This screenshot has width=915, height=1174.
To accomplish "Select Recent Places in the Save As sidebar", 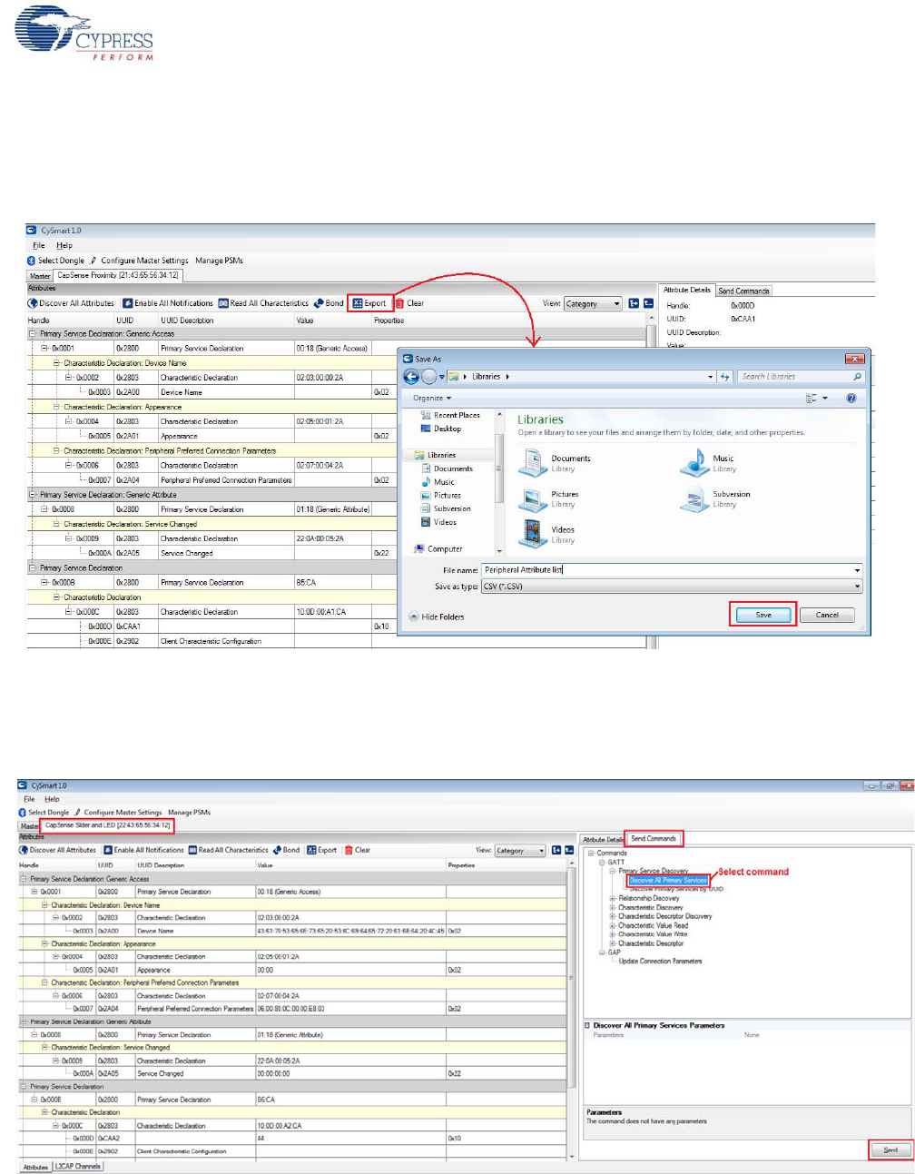I will [x=450, y=415].
